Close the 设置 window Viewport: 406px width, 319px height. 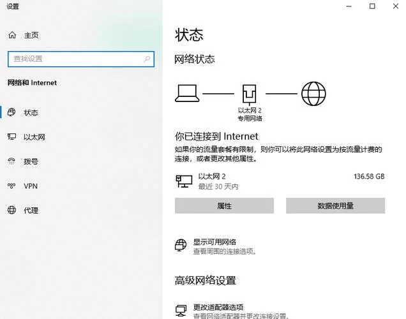[x=395, y=6]
